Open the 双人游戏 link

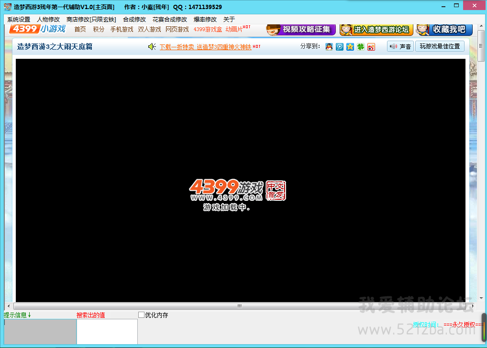point(149,29)
